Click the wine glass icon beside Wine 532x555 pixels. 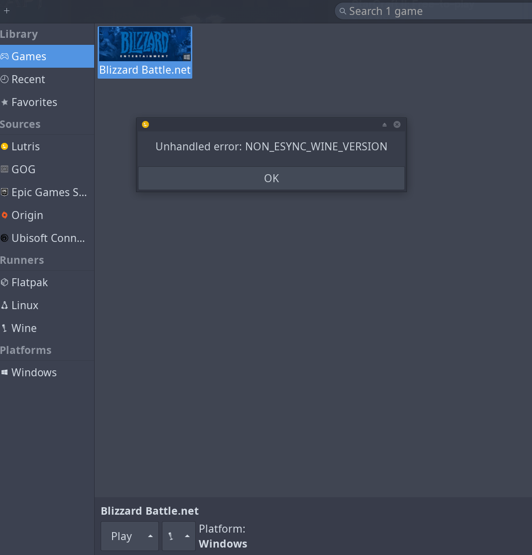click(x=4, y=328)
